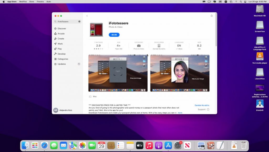Viewport: 269px width, 152px height.
Task: Open the Store menu in menu bar
Action: click(x=32, y=2)
